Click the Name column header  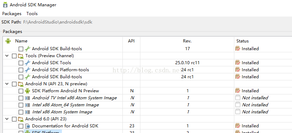tap(21, 41)
